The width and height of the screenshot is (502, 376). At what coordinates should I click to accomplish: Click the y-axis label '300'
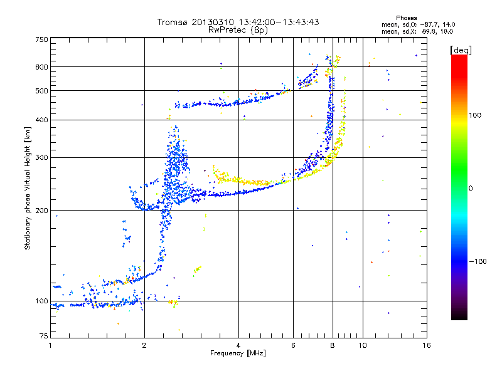pos(41,158)
